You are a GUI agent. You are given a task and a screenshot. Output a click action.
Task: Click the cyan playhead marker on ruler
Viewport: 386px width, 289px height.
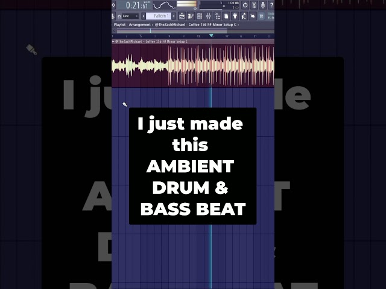click(211, 36)
